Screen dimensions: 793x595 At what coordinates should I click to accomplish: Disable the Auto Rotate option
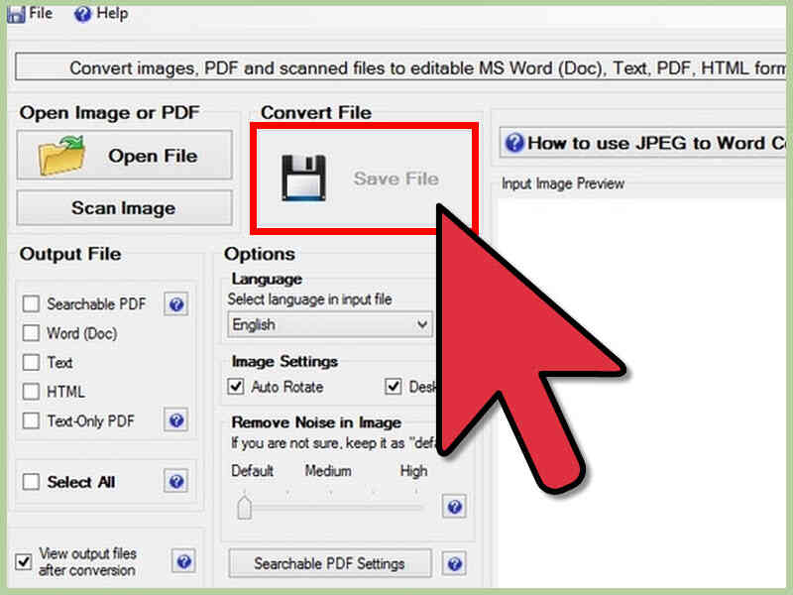pos(235,387)
